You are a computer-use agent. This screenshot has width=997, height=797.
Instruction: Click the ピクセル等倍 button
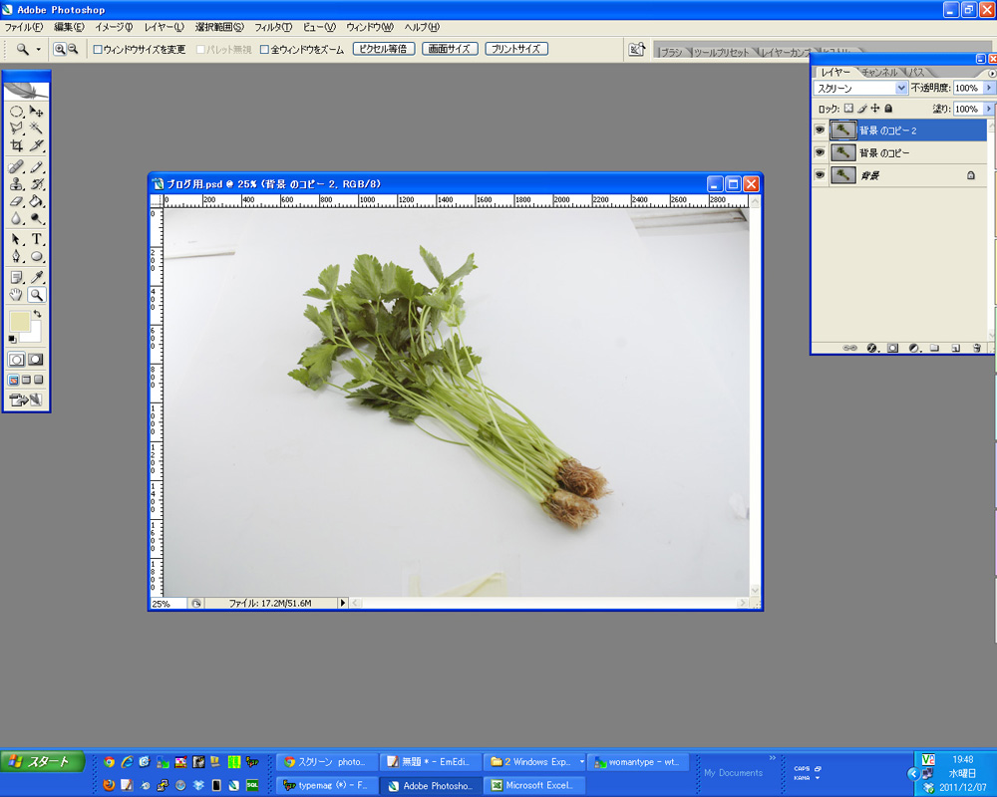click(x=384, y=49)
